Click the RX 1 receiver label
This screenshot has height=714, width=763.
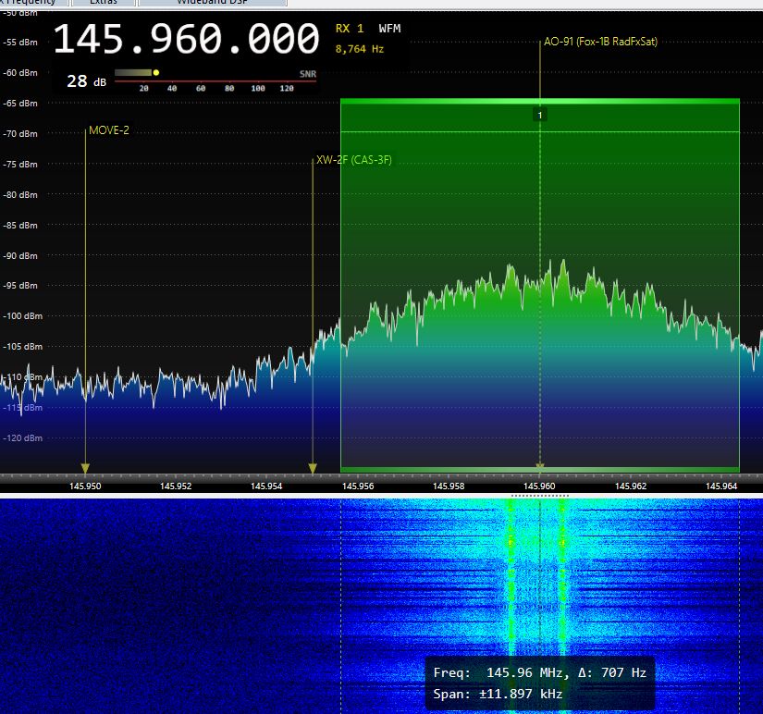click(x=350, y=29)
